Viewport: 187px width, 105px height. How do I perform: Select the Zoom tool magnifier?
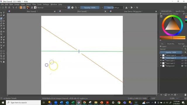1,62
